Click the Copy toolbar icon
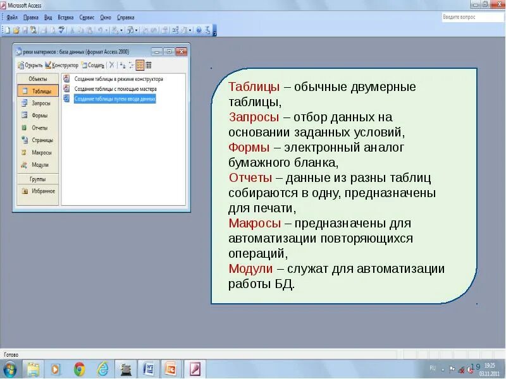Viewport: 506px width, 379px height. tap(80, 30)
